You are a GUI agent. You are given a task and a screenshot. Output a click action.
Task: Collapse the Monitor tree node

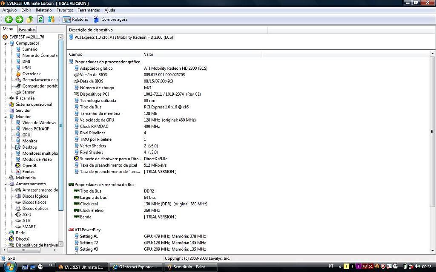5,117
